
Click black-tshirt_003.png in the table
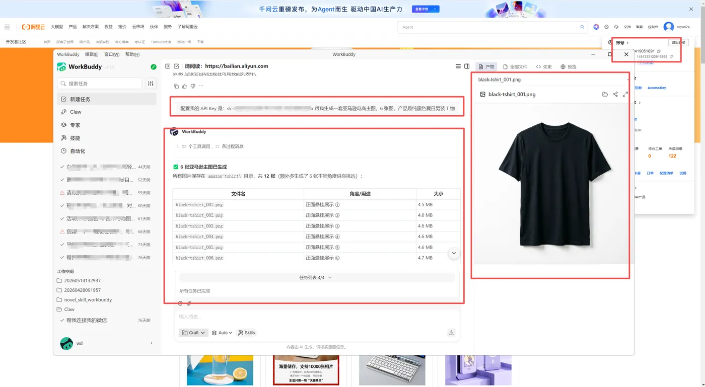pos(199,226)
